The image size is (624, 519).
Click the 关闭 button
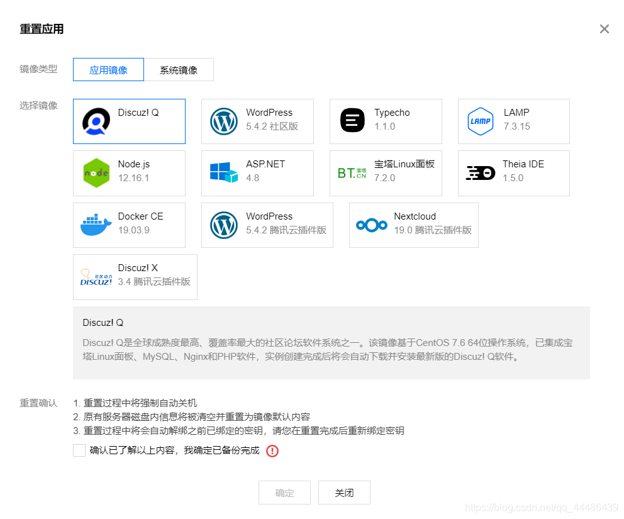point(344,493)
